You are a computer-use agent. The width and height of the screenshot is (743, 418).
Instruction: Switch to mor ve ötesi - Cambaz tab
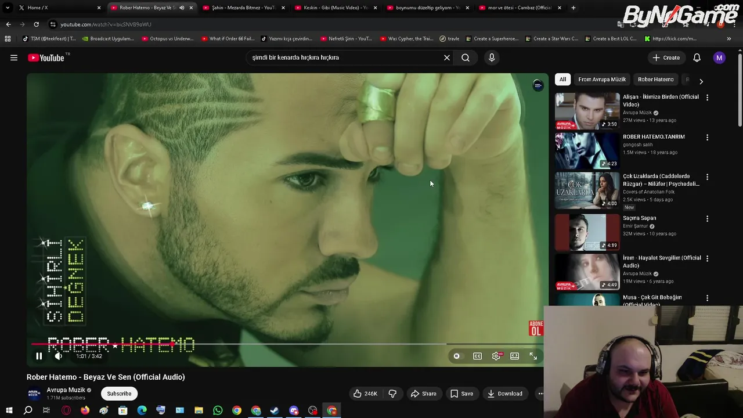[520, 8]
